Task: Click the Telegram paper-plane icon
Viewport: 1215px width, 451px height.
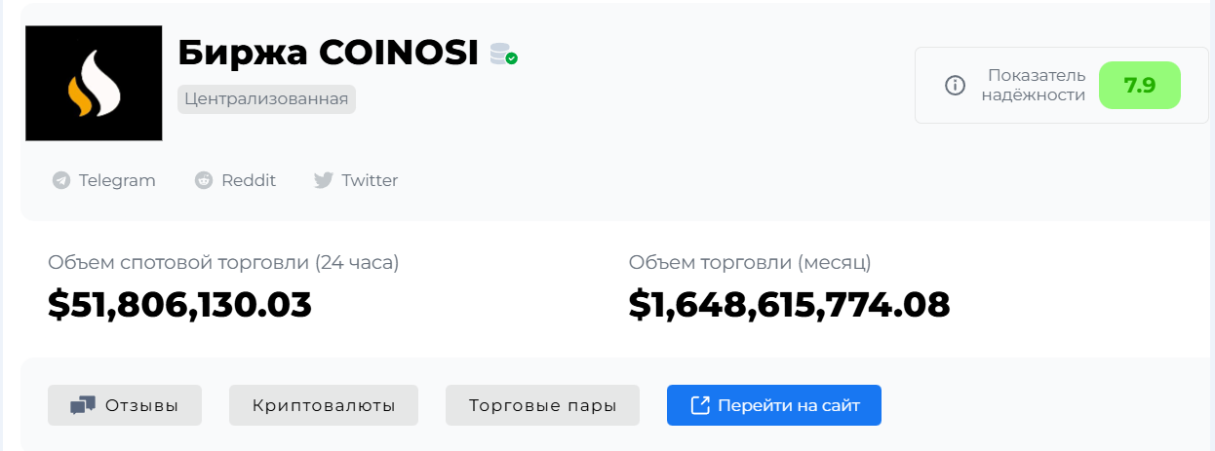Action: [61, 180]
